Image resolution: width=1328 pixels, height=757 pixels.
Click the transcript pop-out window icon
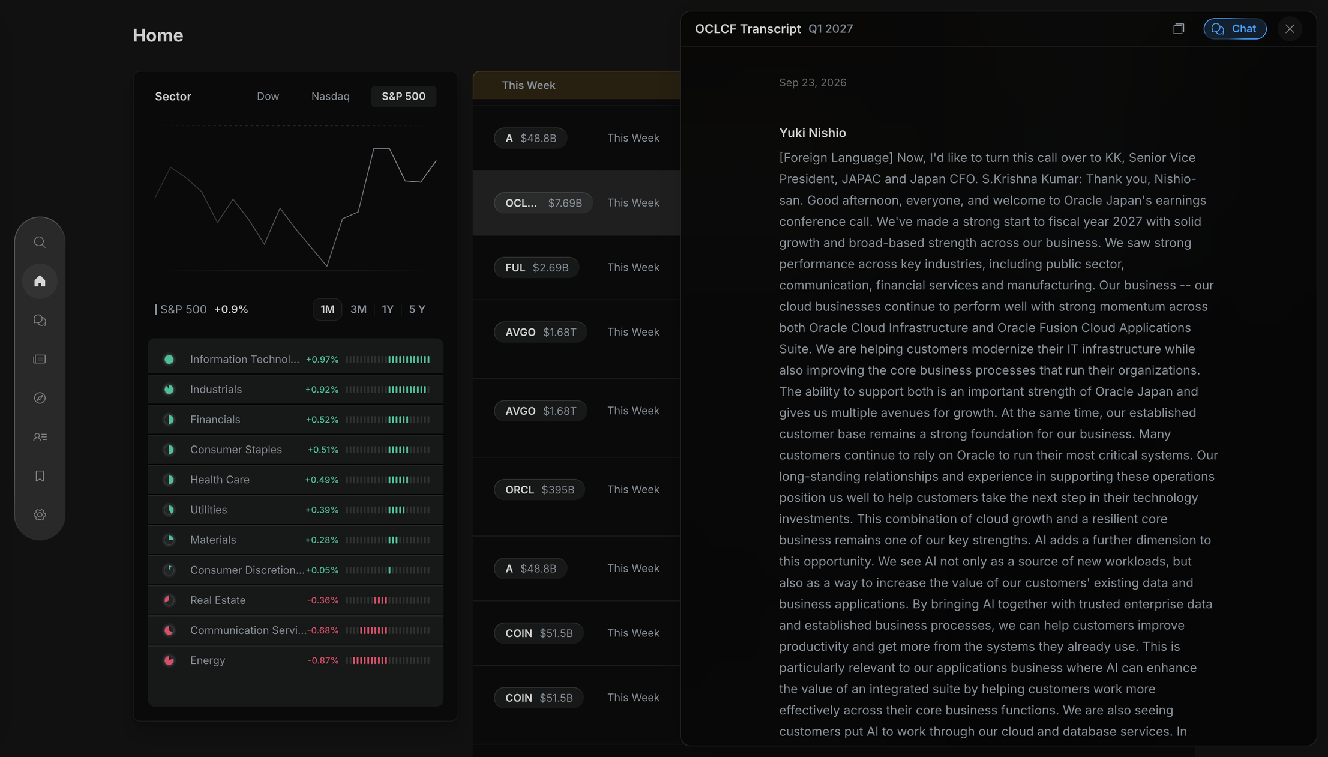1179,29
